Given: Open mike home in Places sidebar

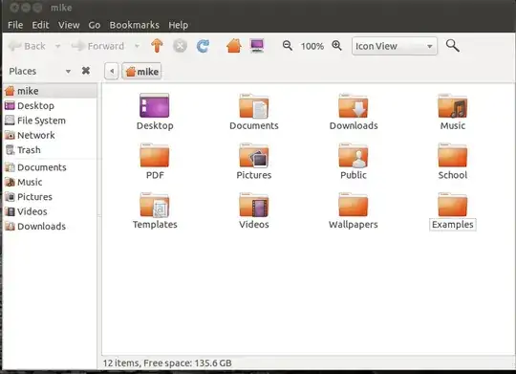Looking at the screenshot, I should point(50,91).
